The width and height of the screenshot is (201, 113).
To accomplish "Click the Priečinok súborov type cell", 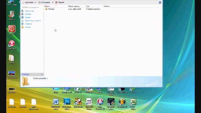I will coord(93,9).
